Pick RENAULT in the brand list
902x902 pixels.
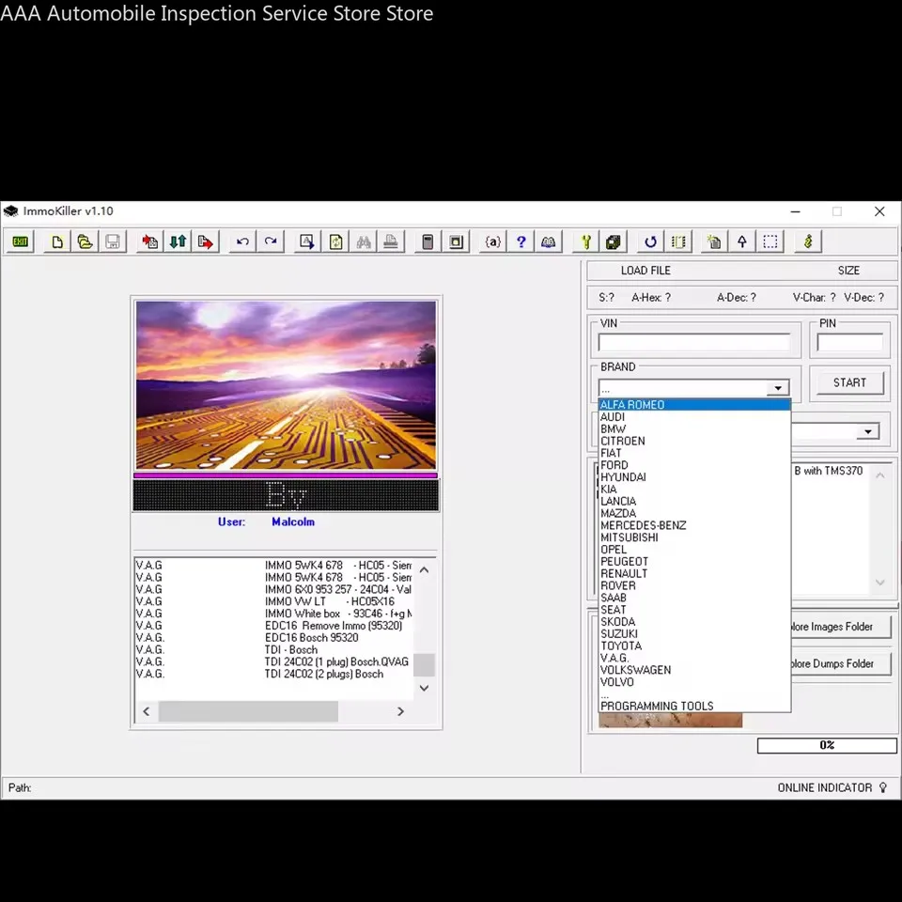point(694,573)
